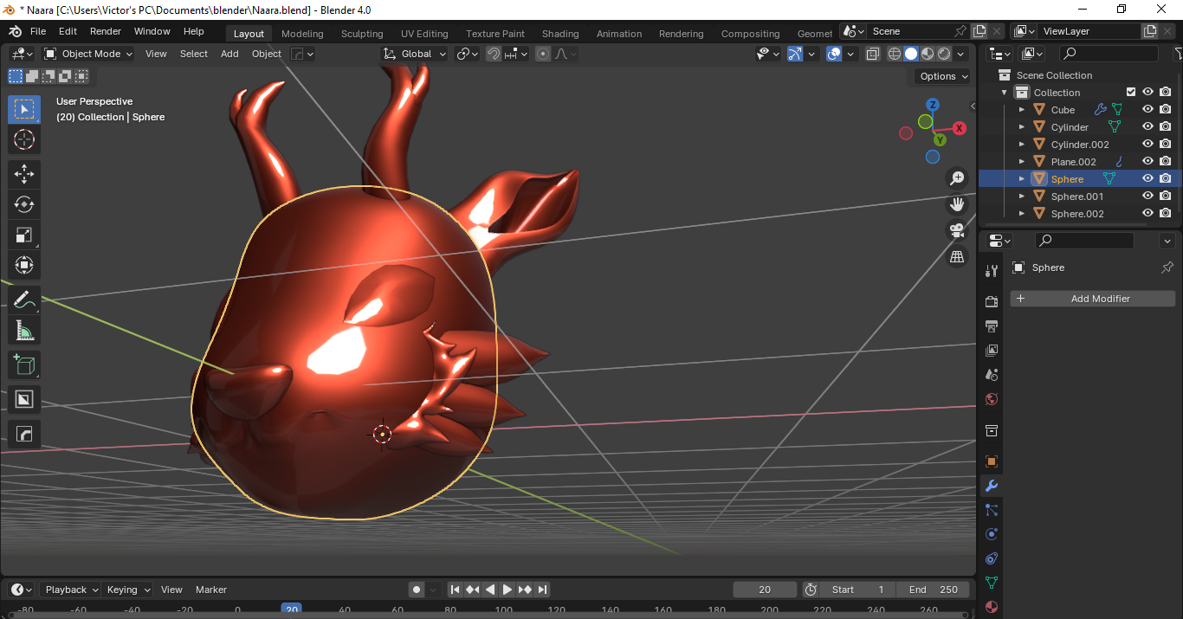Hide the Cube object in viewport

(1147, 109)
